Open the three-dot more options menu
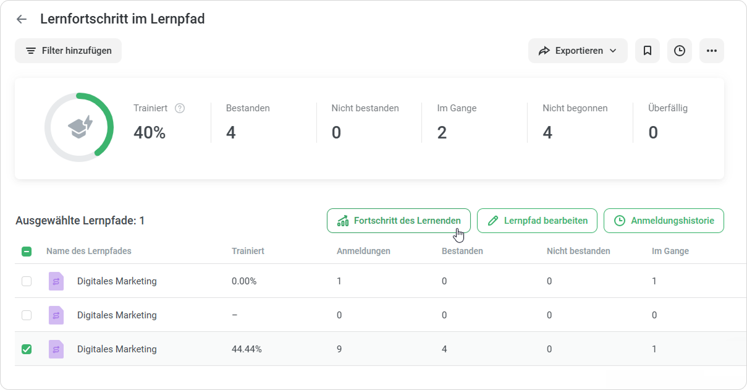Image resolution: width=747 pixels, height=390 pixels. 712,51
